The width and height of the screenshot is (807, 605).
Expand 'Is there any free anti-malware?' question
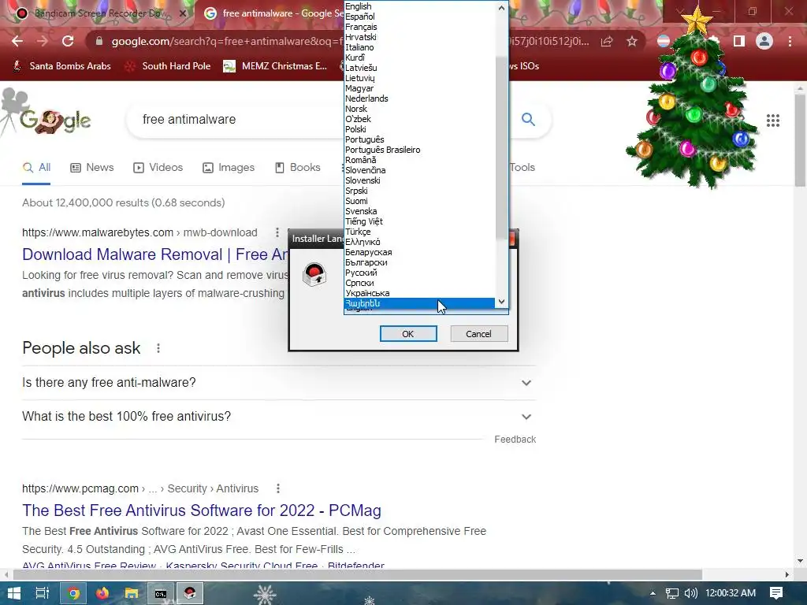point(278,383)
